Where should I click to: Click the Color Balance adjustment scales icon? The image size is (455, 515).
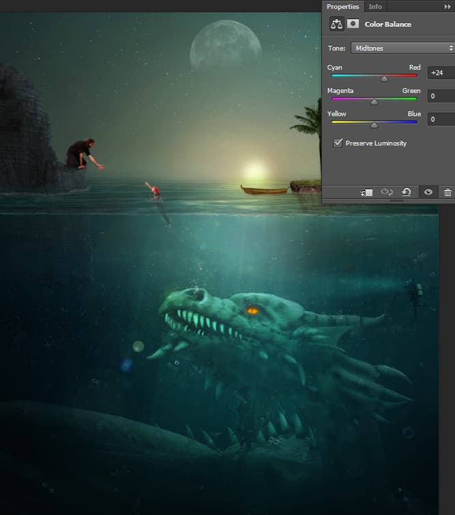coord(336,24)
